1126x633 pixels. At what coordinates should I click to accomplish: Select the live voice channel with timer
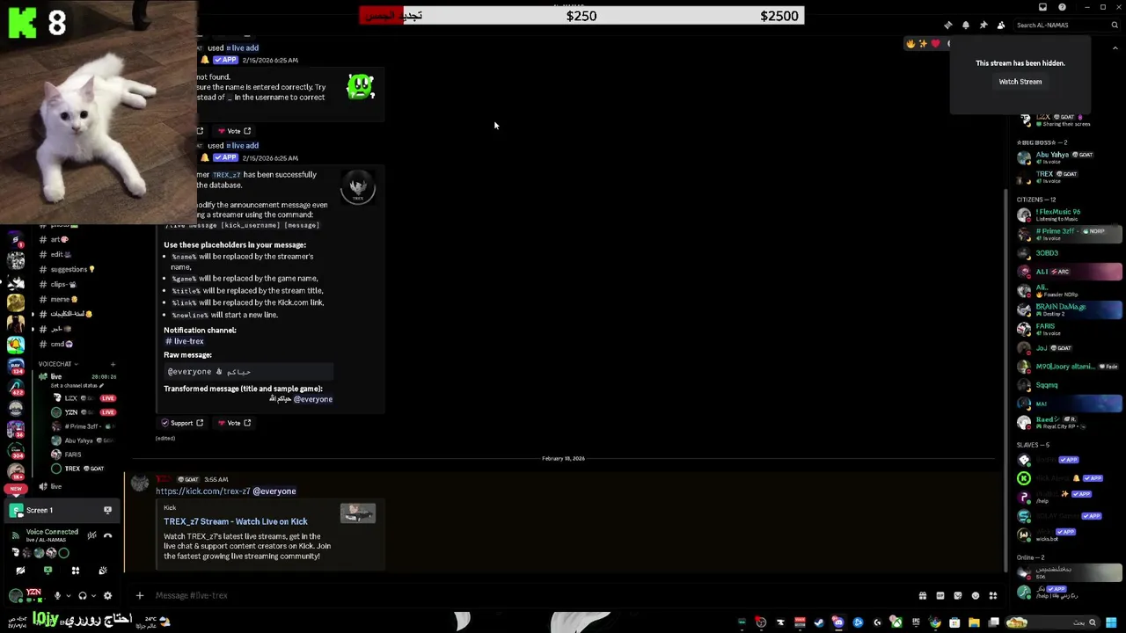tap(77, 376)
